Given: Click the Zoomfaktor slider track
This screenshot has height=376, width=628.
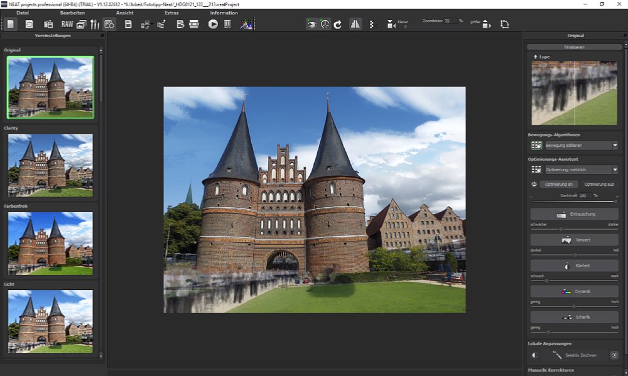Looking at the screenshot, I should click(440, 27).
